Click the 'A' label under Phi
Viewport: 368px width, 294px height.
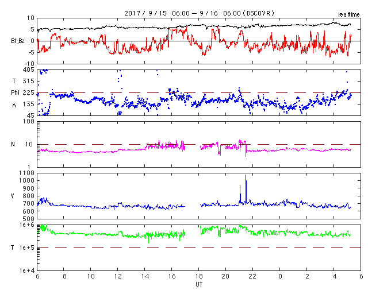[x=14, y=106]
